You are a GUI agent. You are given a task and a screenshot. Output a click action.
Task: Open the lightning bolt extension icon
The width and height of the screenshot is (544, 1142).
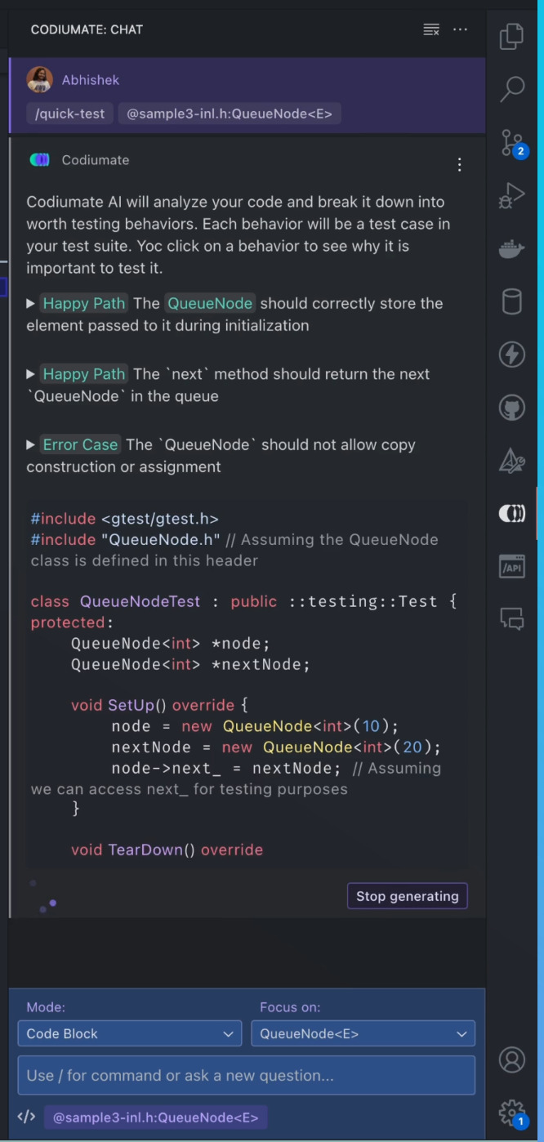click(x=511, y=355)
